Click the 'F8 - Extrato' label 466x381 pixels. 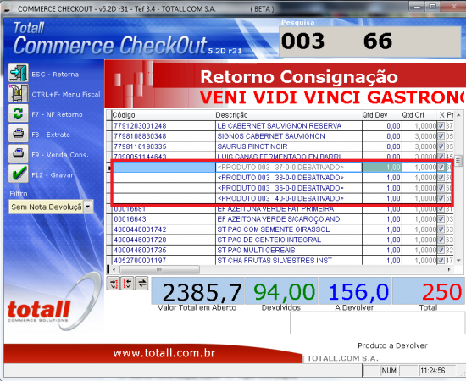pyautogui.click(x=51, y=135)
